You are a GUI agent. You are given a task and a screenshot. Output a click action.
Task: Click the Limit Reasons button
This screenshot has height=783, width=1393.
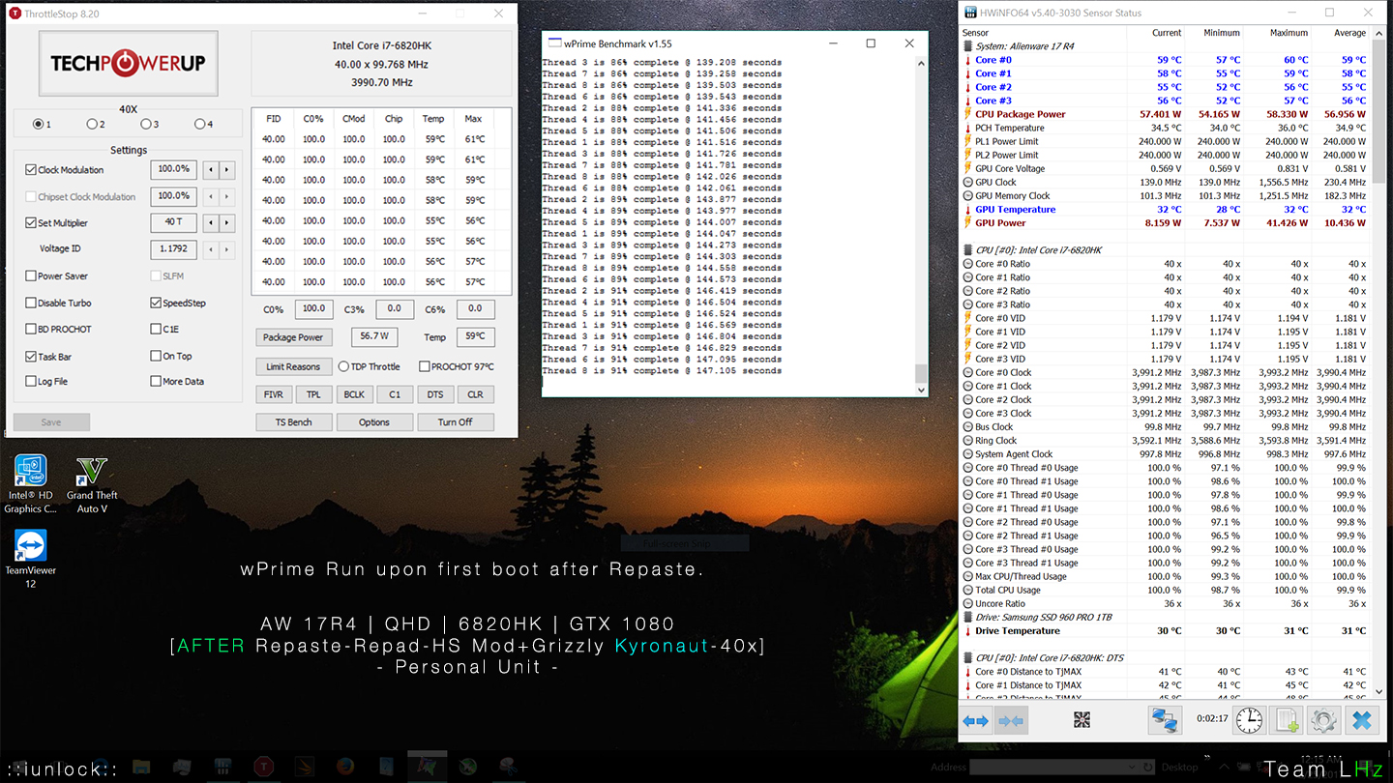coord(292,367)
